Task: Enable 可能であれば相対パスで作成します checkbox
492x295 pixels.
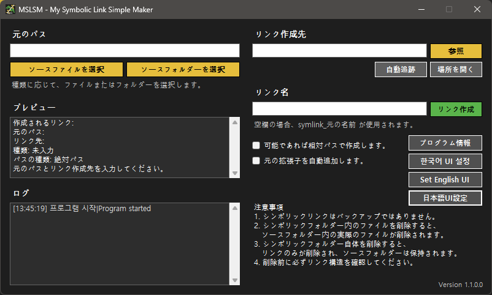Action: tap(256, 145)
